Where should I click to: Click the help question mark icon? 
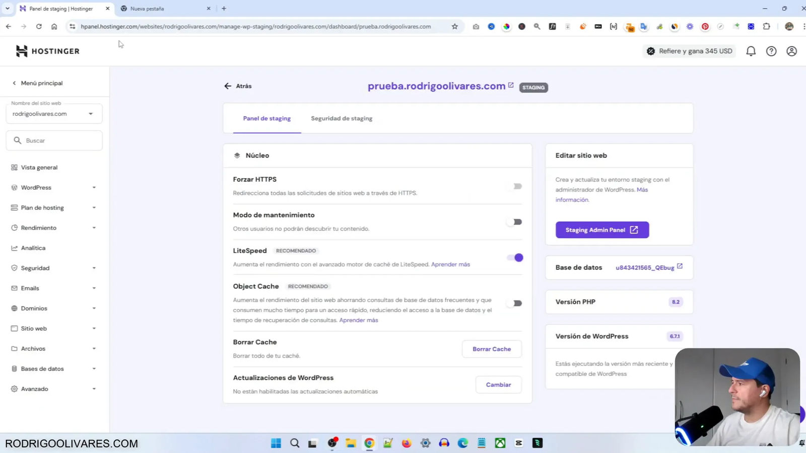(x=771, y=51)
